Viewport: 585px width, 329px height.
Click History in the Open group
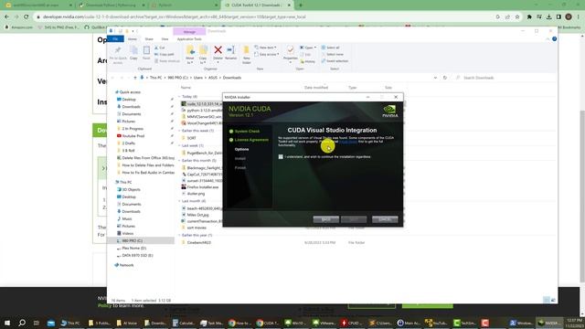tap(308, 61)
